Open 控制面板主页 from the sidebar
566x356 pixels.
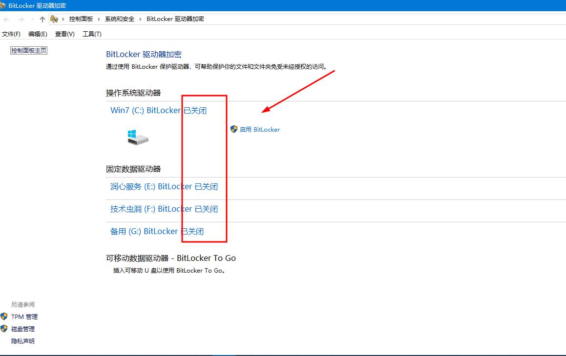(28, 50)
